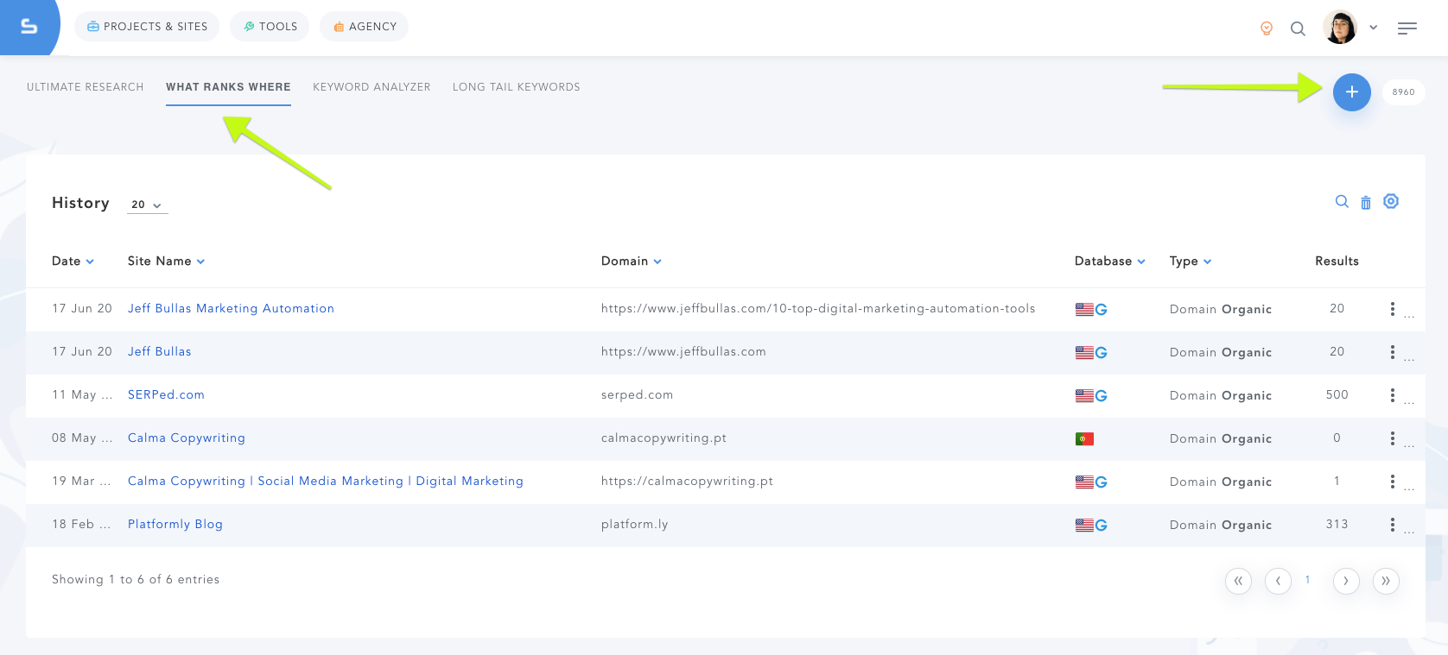
Task: Open options menu for SERPed.com row
Action: [x=1392, y=395]
